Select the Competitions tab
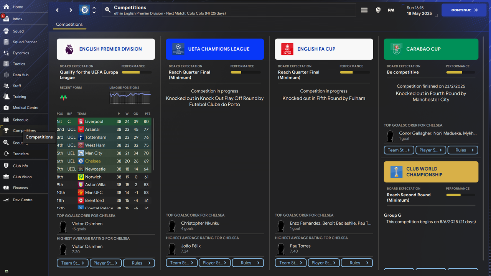 coord(69,24)
